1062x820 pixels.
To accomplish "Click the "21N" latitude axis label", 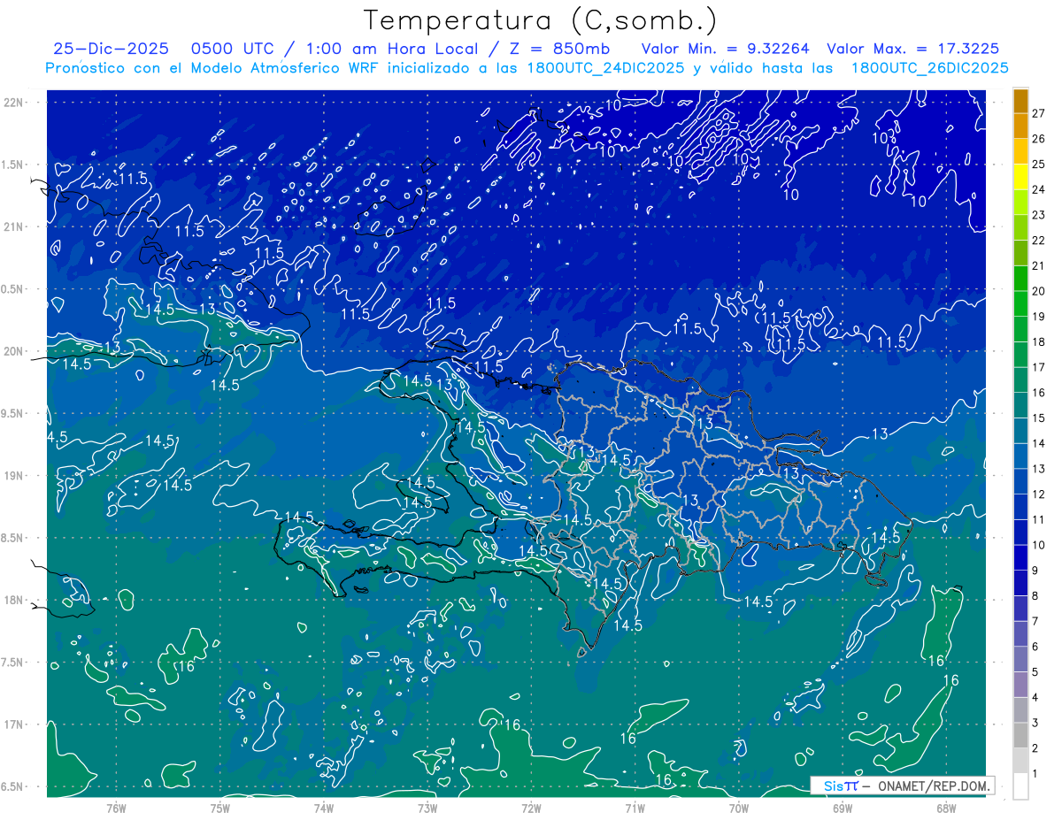I will 15,226.
